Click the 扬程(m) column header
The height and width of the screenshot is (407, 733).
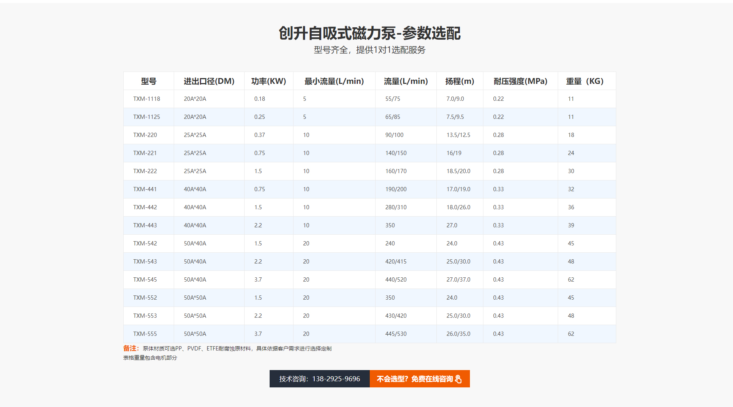click(460, 81)
